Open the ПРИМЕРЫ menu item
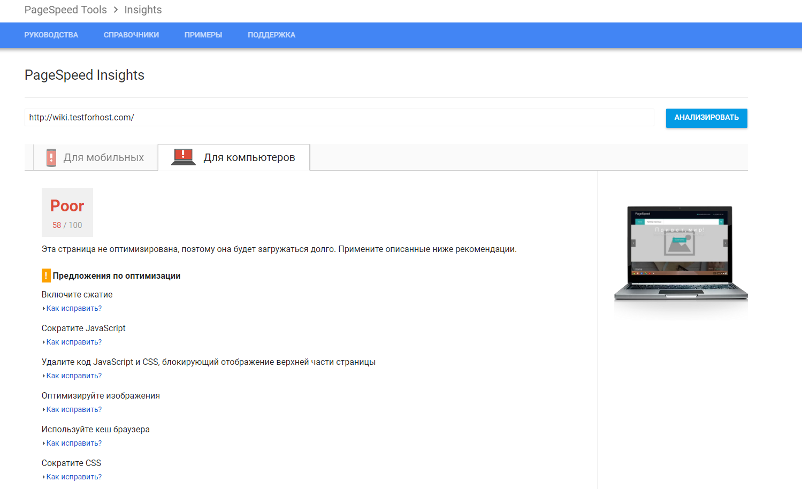The height and width of the screenshot is (489, 802). point(203,35)
